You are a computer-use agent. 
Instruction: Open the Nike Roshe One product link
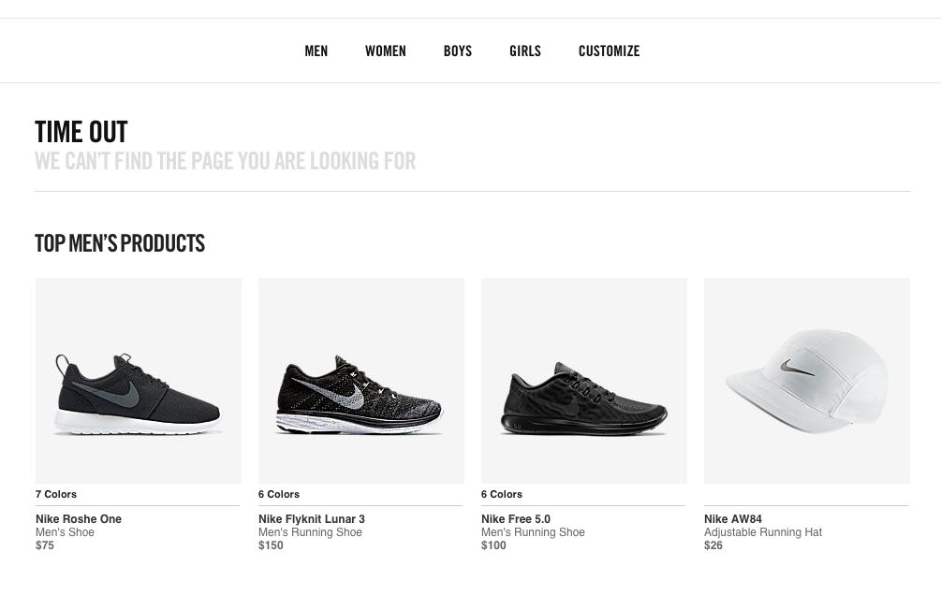pos(78,518)
